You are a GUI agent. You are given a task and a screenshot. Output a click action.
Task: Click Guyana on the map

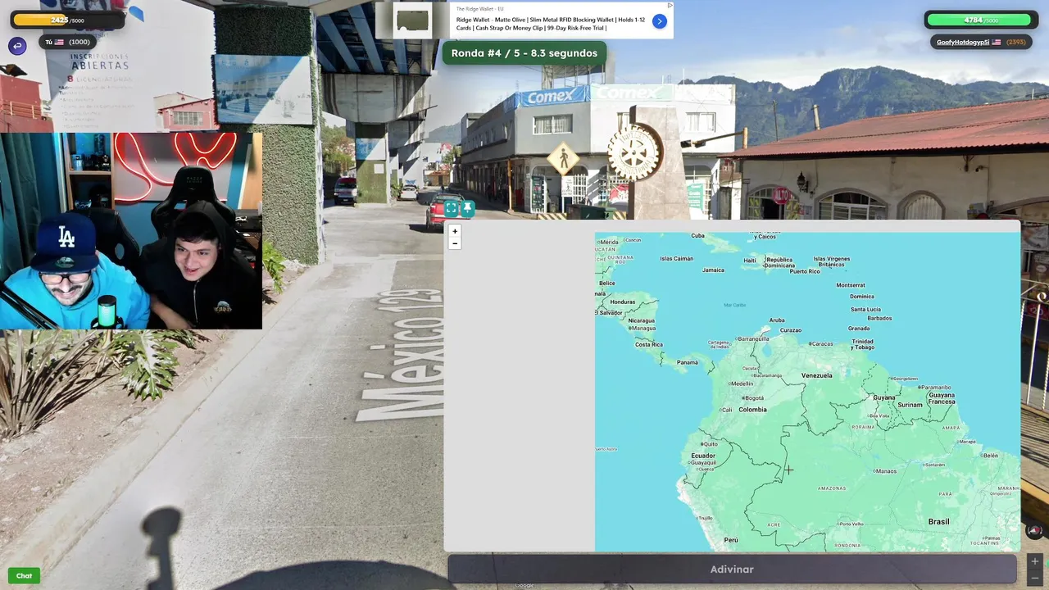[884, 397]
